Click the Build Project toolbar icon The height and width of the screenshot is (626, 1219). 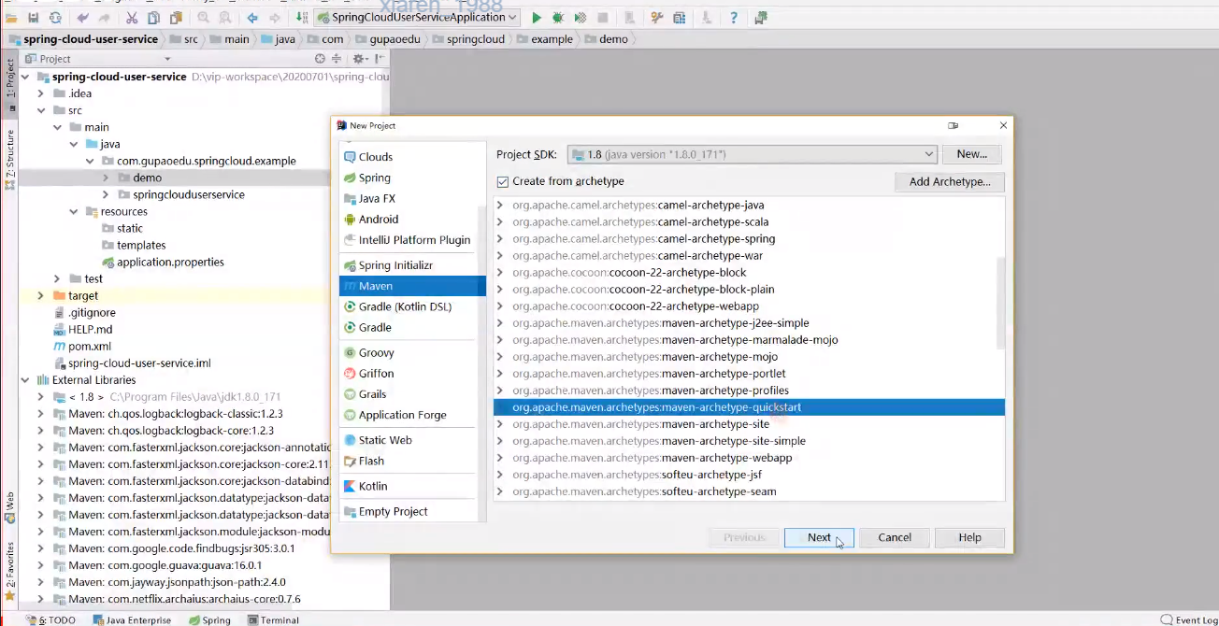301,18
